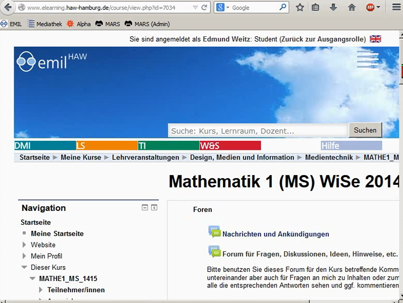Viewport: 403px width, 303px height.
Task: Dock the Navigation block to the side
Action: tap(154, 208)
